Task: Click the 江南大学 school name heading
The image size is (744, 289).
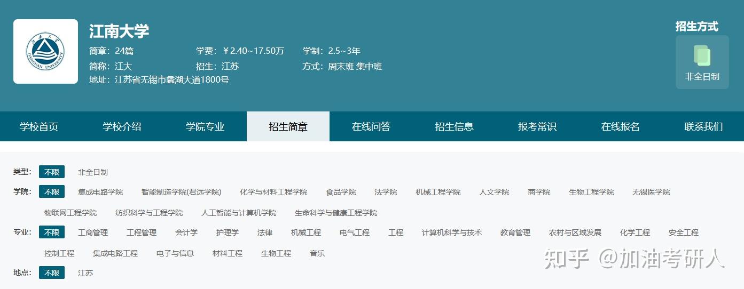Action: coord(119,31)
